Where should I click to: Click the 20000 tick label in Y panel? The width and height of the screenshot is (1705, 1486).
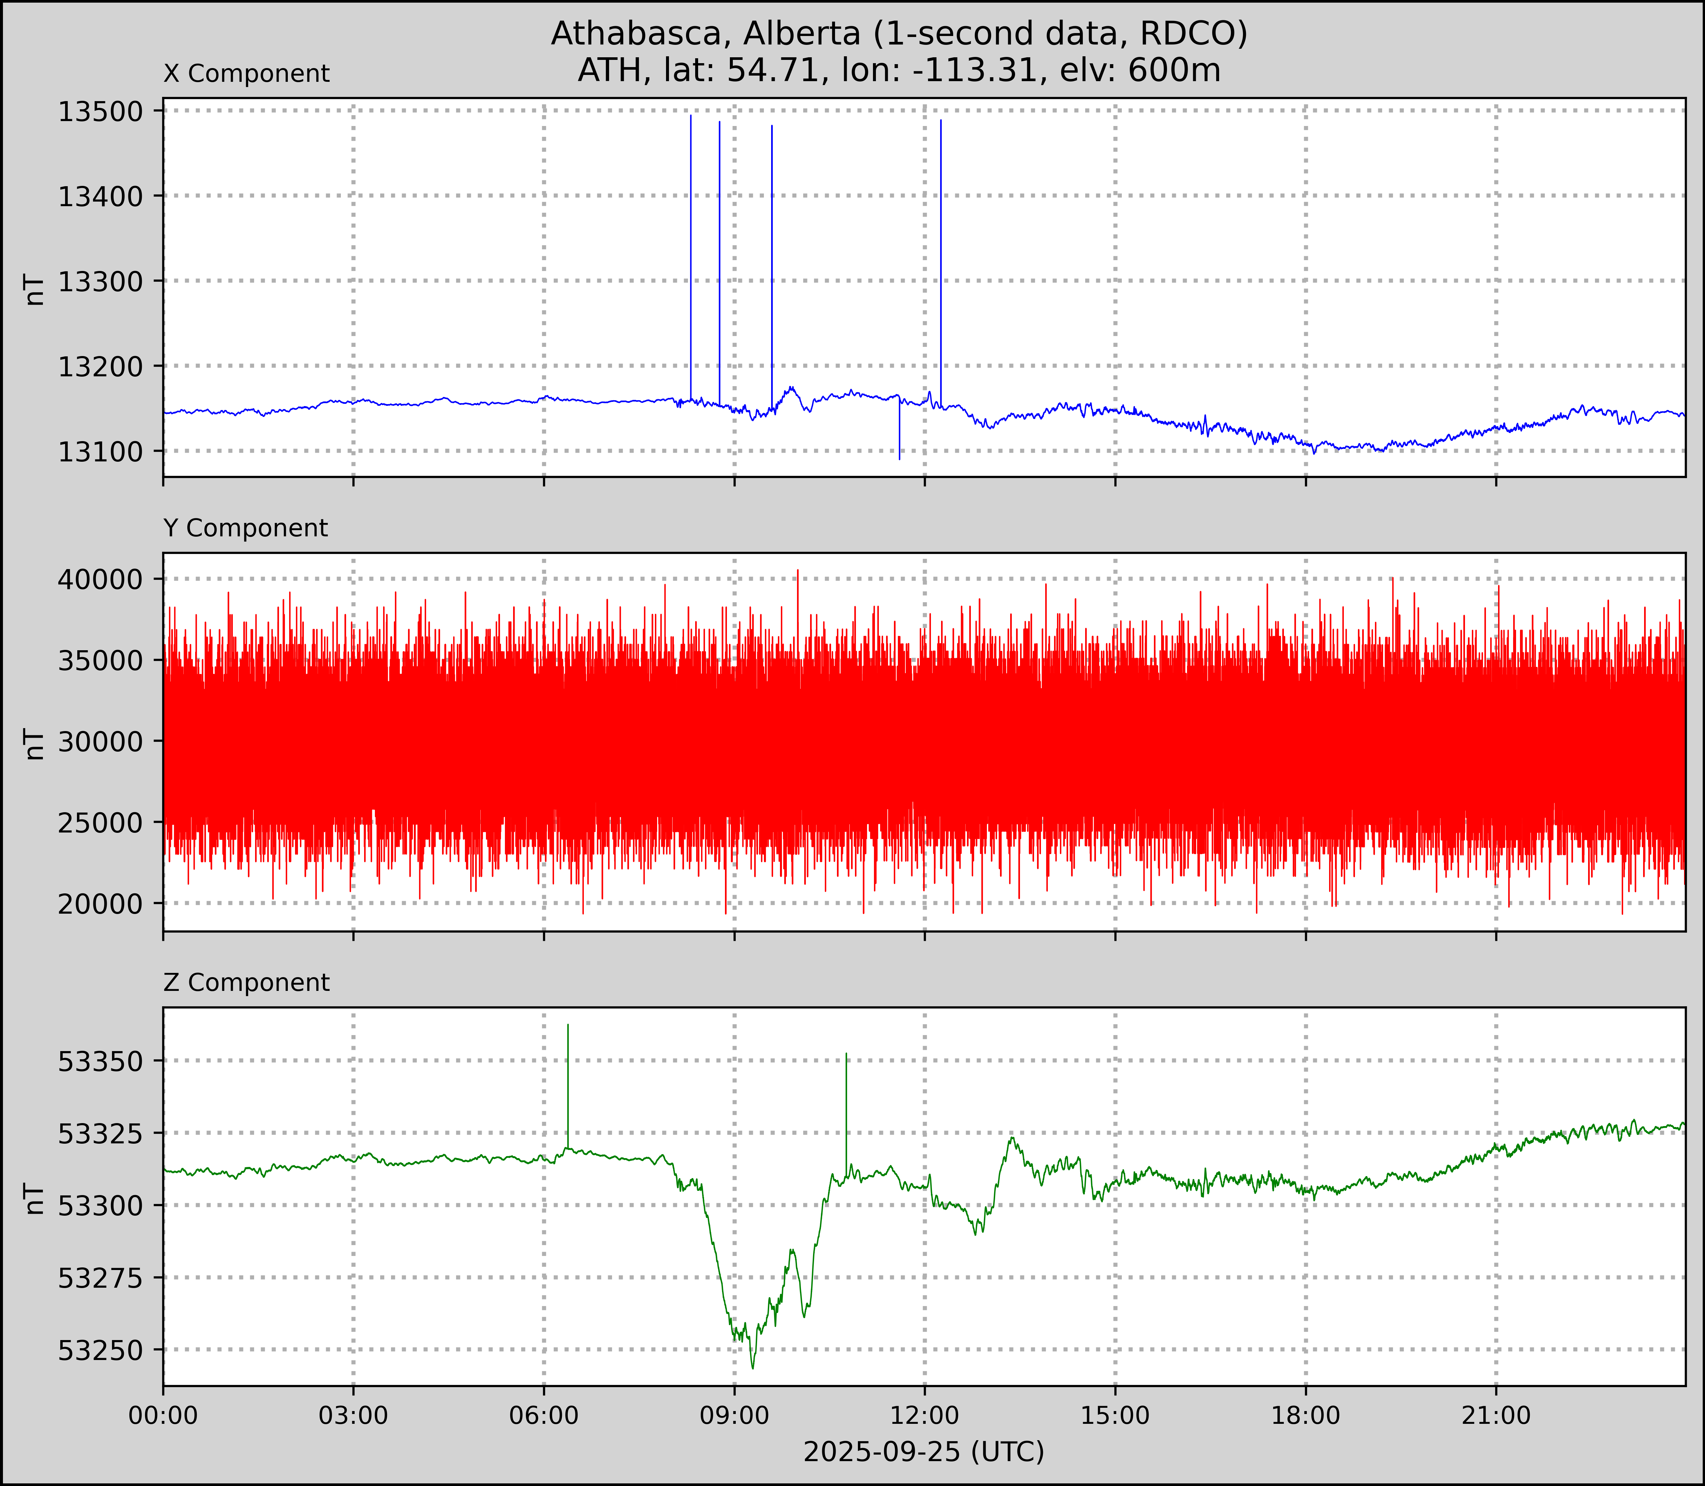tap(100, 904)
